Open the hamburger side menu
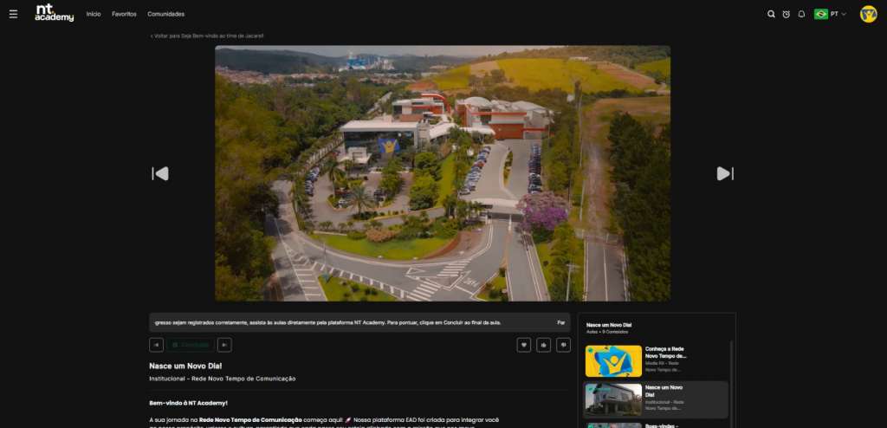 [x=13, y=14]
